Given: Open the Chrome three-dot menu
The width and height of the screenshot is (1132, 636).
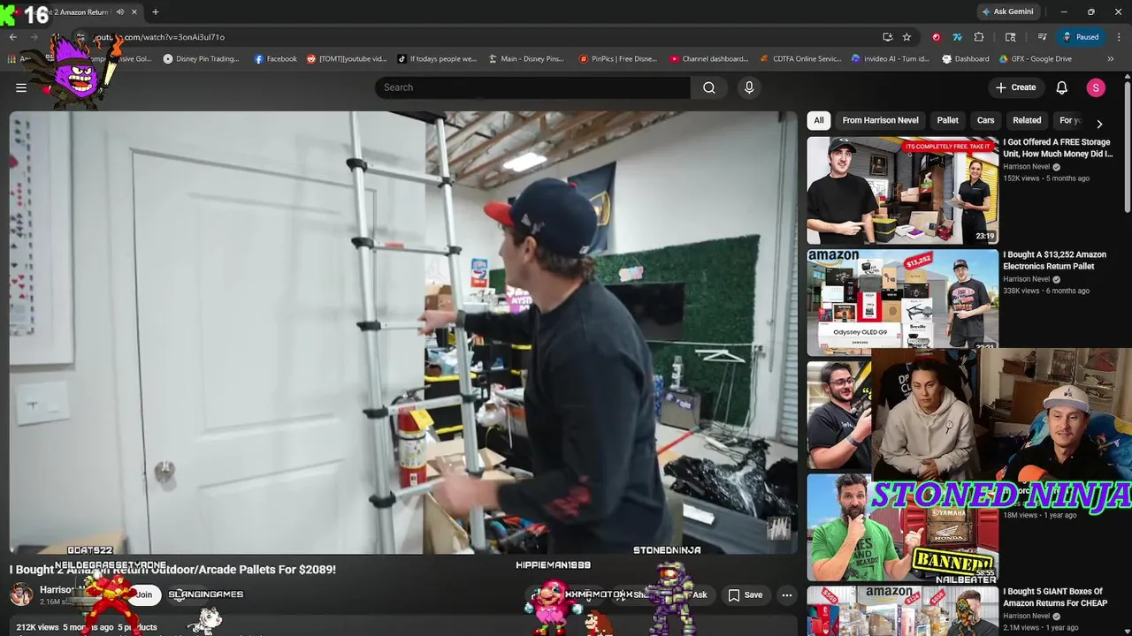Looking at the screenshot, I should click(x=1119, y=37).
